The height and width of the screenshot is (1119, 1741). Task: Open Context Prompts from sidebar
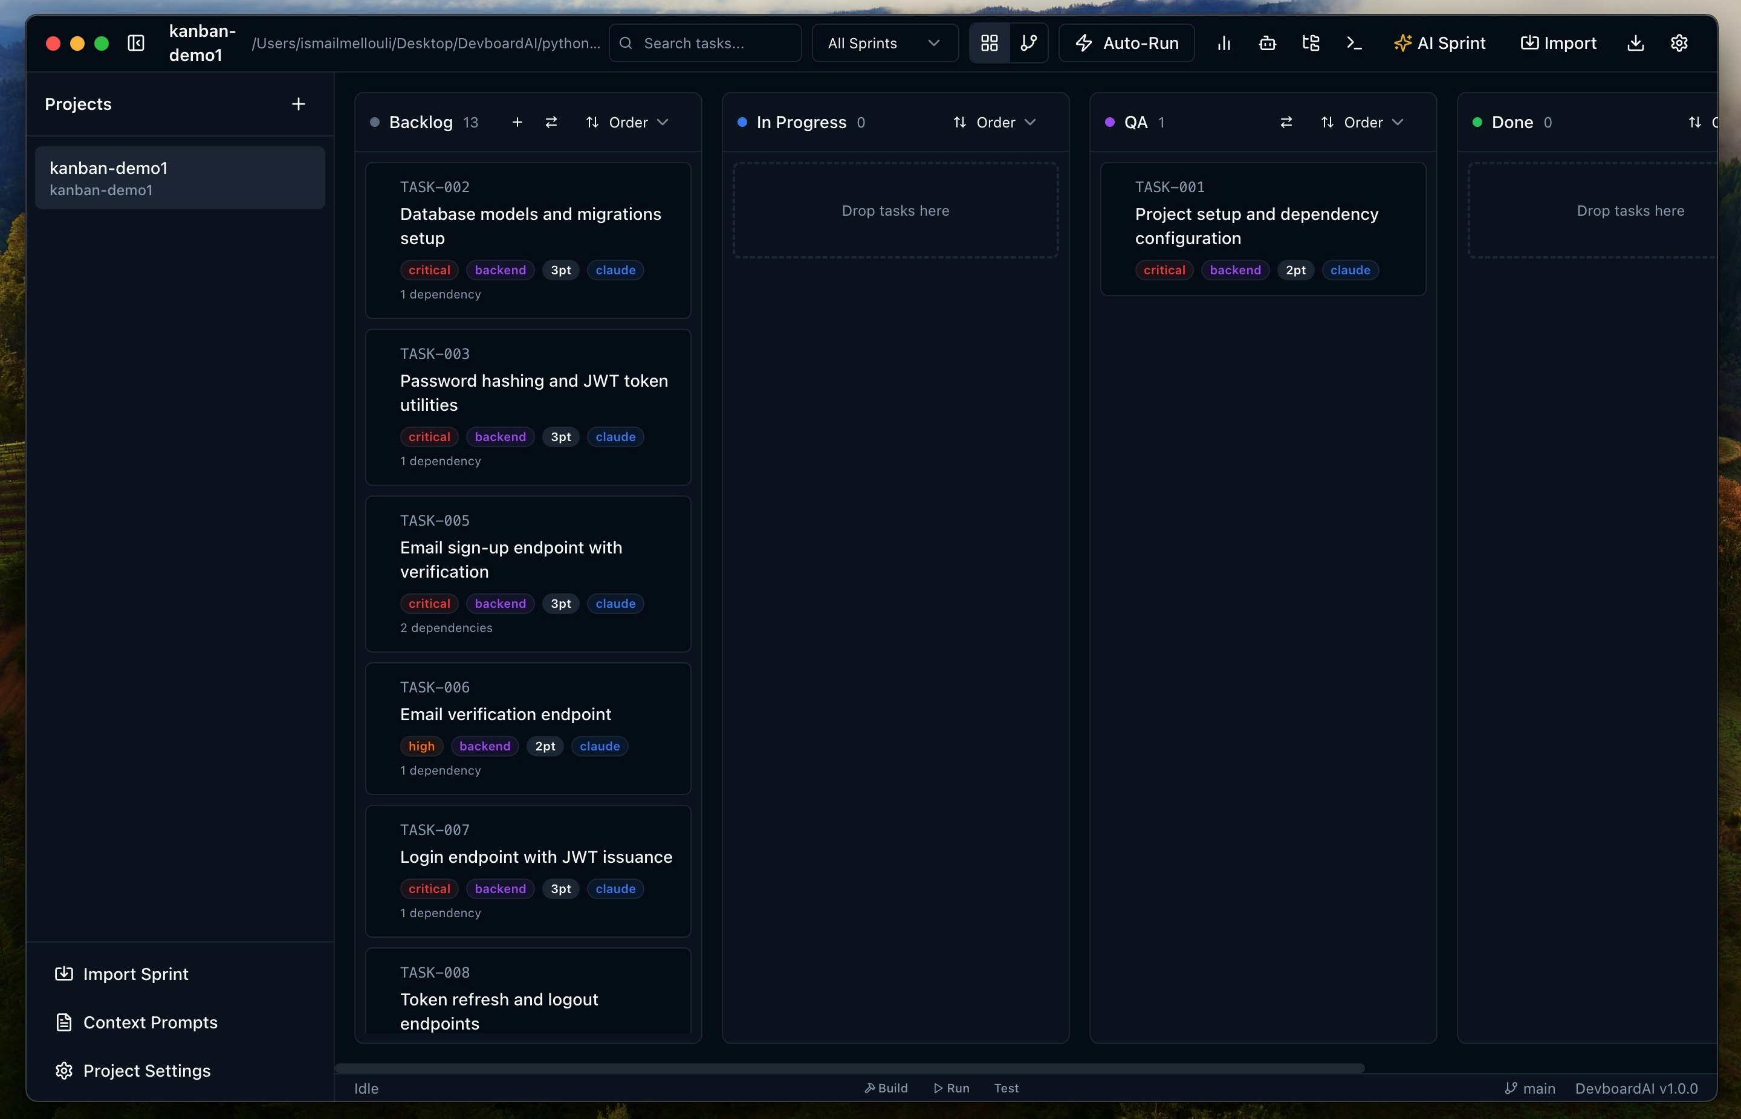(x=150, y=1022)
